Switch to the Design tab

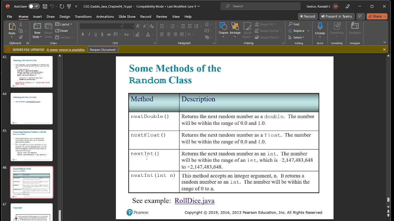pos(65,16)
